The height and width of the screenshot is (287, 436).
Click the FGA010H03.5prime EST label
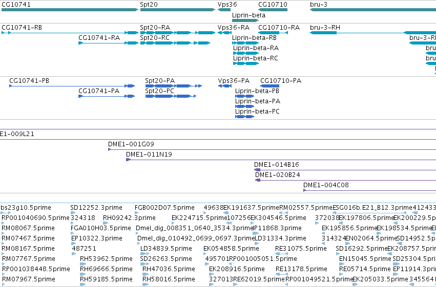pos(101,228)
